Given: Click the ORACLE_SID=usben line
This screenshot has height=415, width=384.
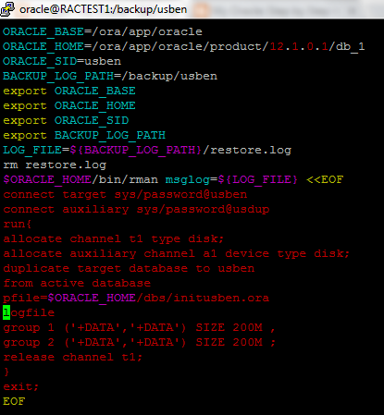Looking at the screenshot, I should [x=62, y=61].
